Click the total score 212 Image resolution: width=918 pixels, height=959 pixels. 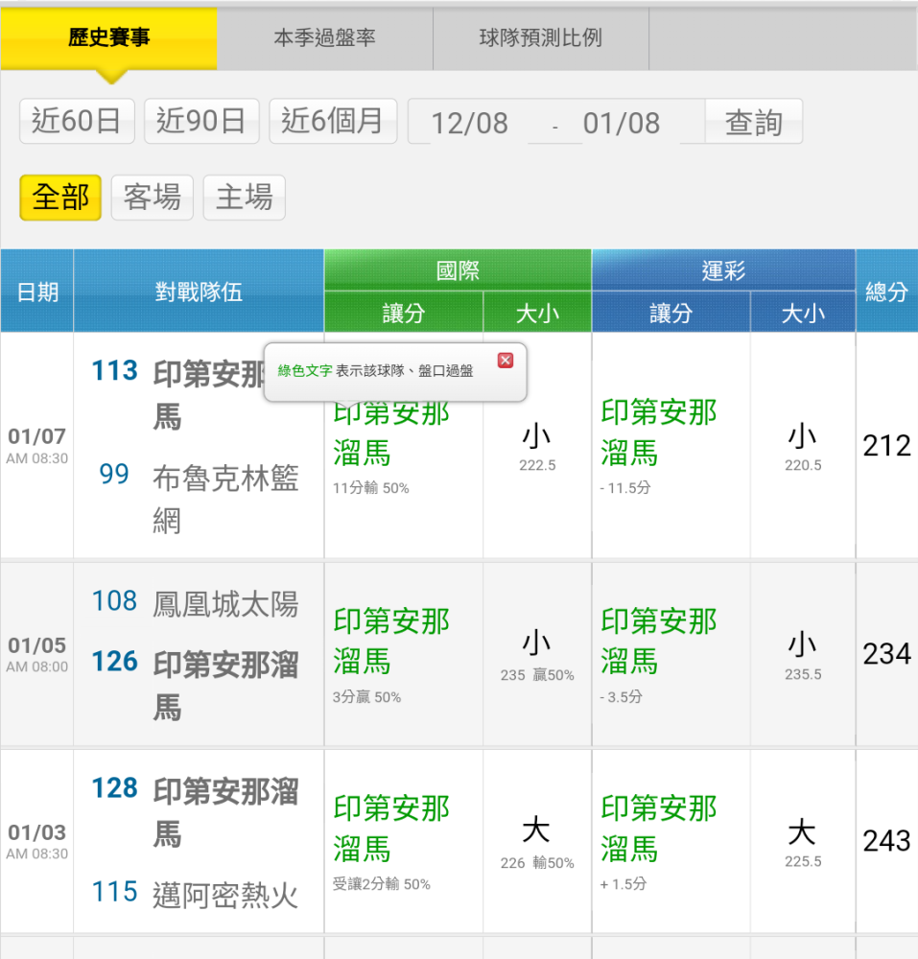886,445
